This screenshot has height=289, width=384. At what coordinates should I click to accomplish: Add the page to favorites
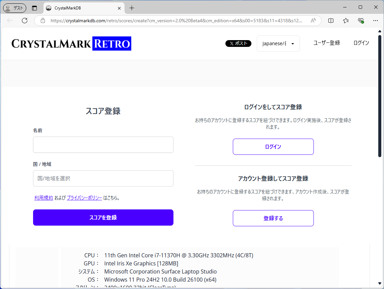coord(346,21)
